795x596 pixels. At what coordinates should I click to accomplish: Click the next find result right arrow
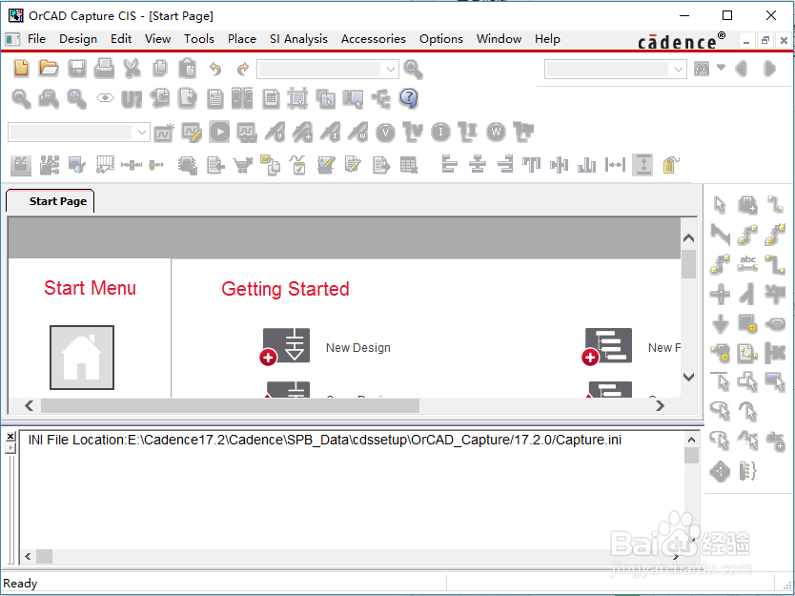click(769, 69)
